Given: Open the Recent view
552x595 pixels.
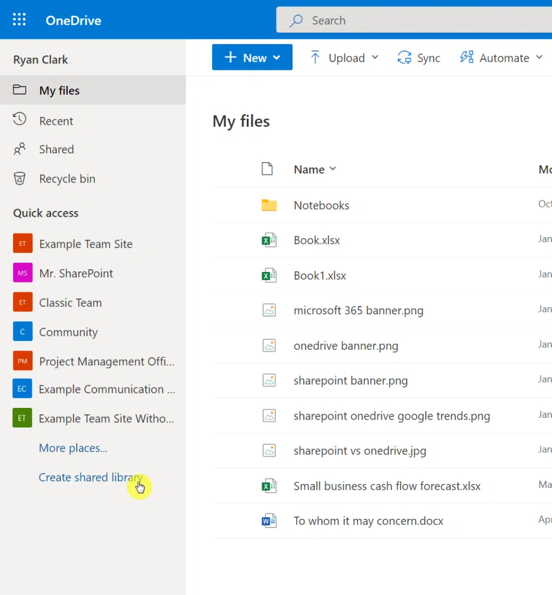Looking at the screenshot, I should coord(56,121).
